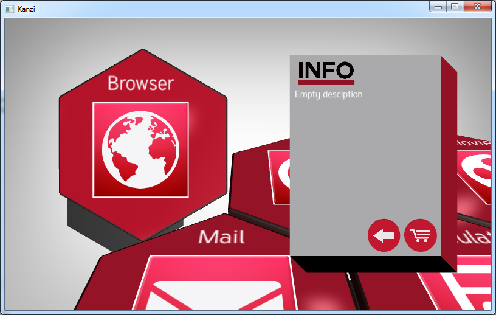This screenshot has width=496, height=315.
Task: Click the Browser tile label
Action: (x=140, y=83)
